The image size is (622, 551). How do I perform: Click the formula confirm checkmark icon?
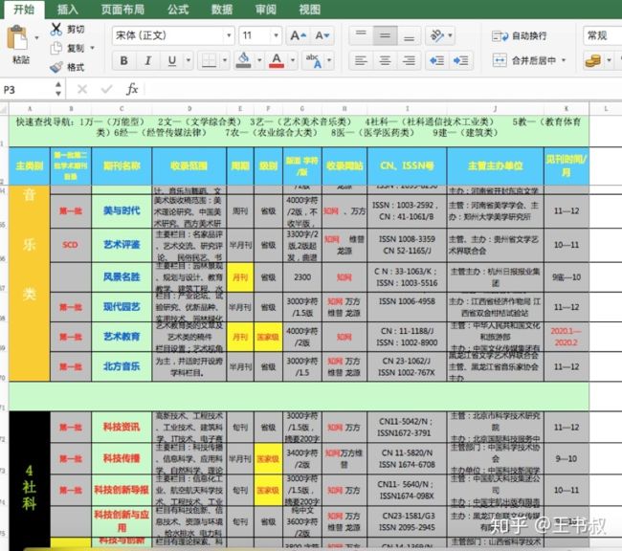point(107,89)
